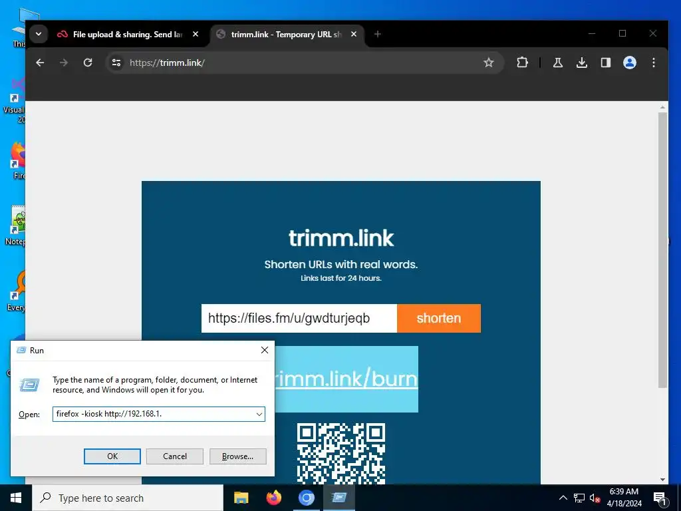This screenshot has height=511, width=681.
Task: Reload the trimm.link page
Action: pos(88,63)
